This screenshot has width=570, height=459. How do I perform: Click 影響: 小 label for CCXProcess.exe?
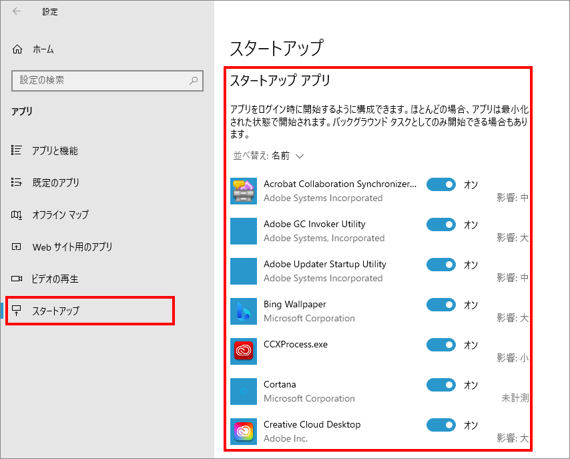coord(513,358)
